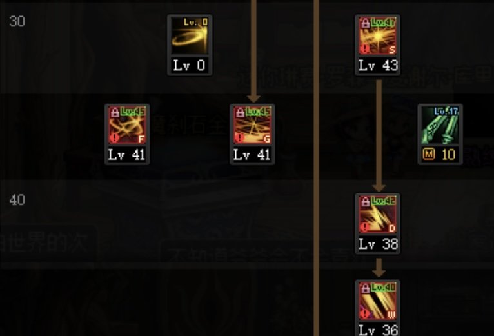Screen dimensions: 494x336
Task: Choose the skill icon bound to hotkey G
Action: (252, 125)
